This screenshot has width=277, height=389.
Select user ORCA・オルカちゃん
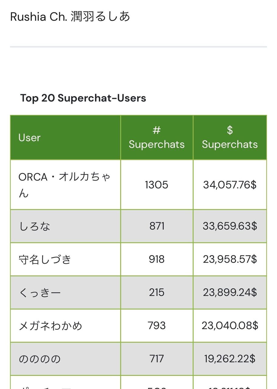[65, 184]
